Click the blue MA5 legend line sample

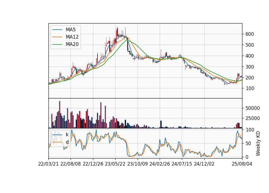pyautogui.click(x=57, y=30)
